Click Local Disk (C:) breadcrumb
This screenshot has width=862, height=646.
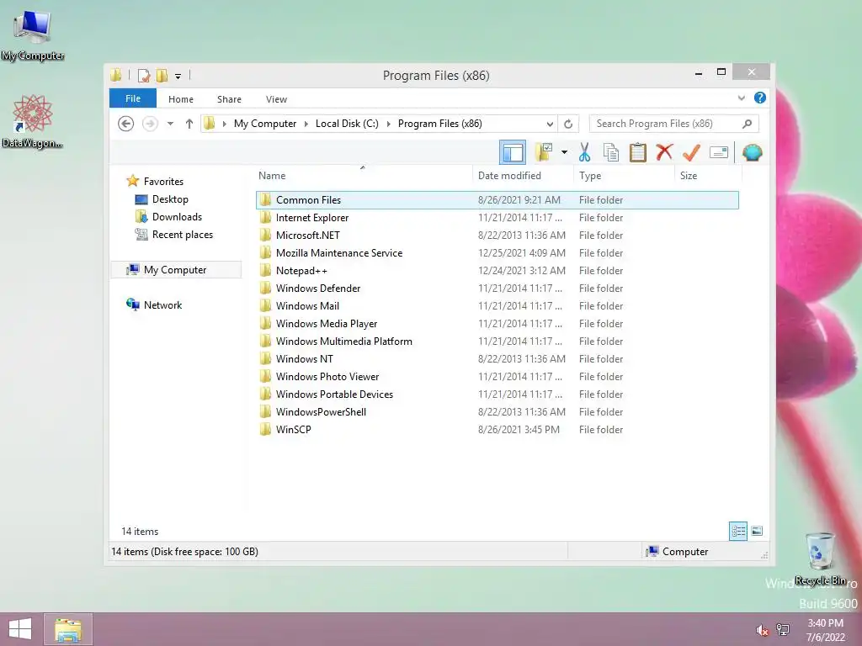[x=347, y=124]
